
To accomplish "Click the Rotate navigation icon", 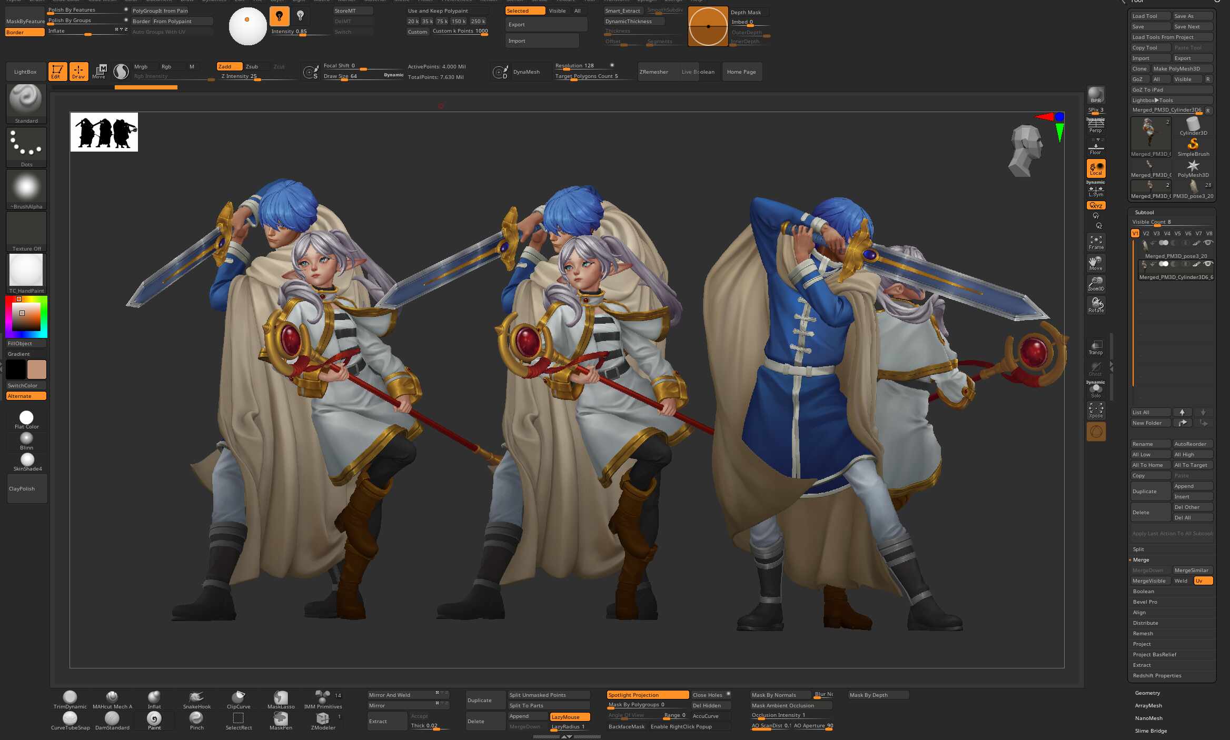I will (1096, 305).
